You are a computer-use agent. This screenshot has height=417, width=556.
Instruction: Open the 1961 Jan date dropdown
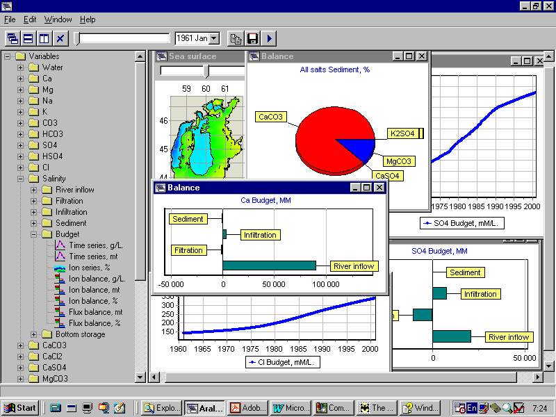(x=214, y=38)
